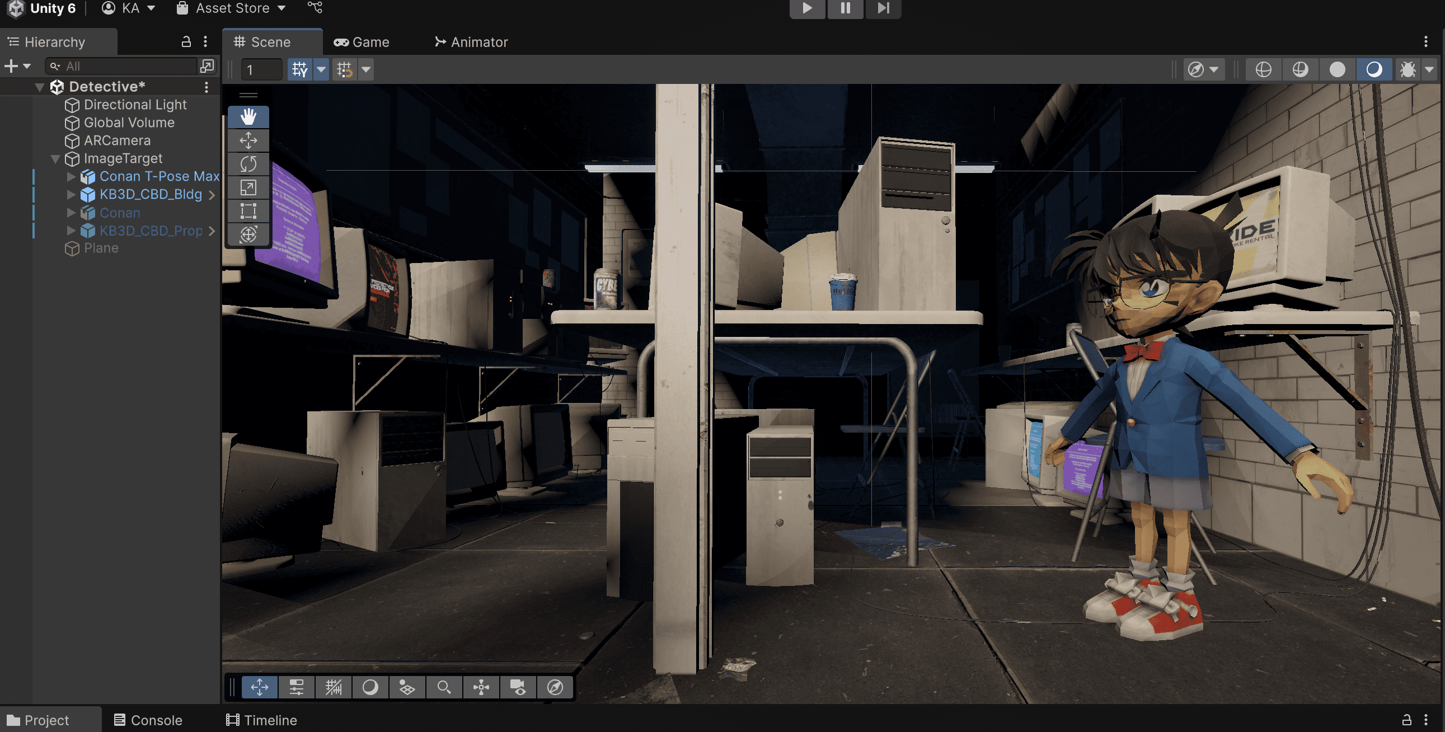Expand Conan T-Pose Max children
Image resolution: width=1445 pixels, height=732 pixels.
71,177
